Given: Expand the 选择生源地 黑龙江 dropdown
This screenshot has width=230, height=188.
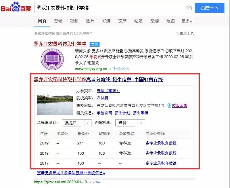Looking at the screenshot, I should [x=77, y=123].
